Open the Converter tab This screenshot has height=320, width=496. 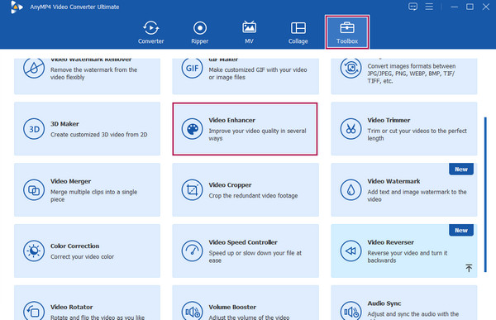(151, 32)
